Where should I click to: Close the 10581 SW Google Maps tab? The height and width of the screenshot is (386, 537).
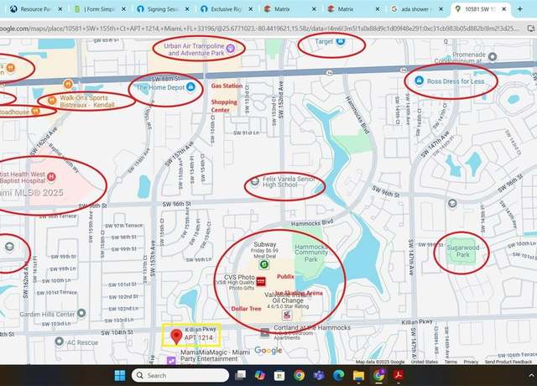click(504, 9)
